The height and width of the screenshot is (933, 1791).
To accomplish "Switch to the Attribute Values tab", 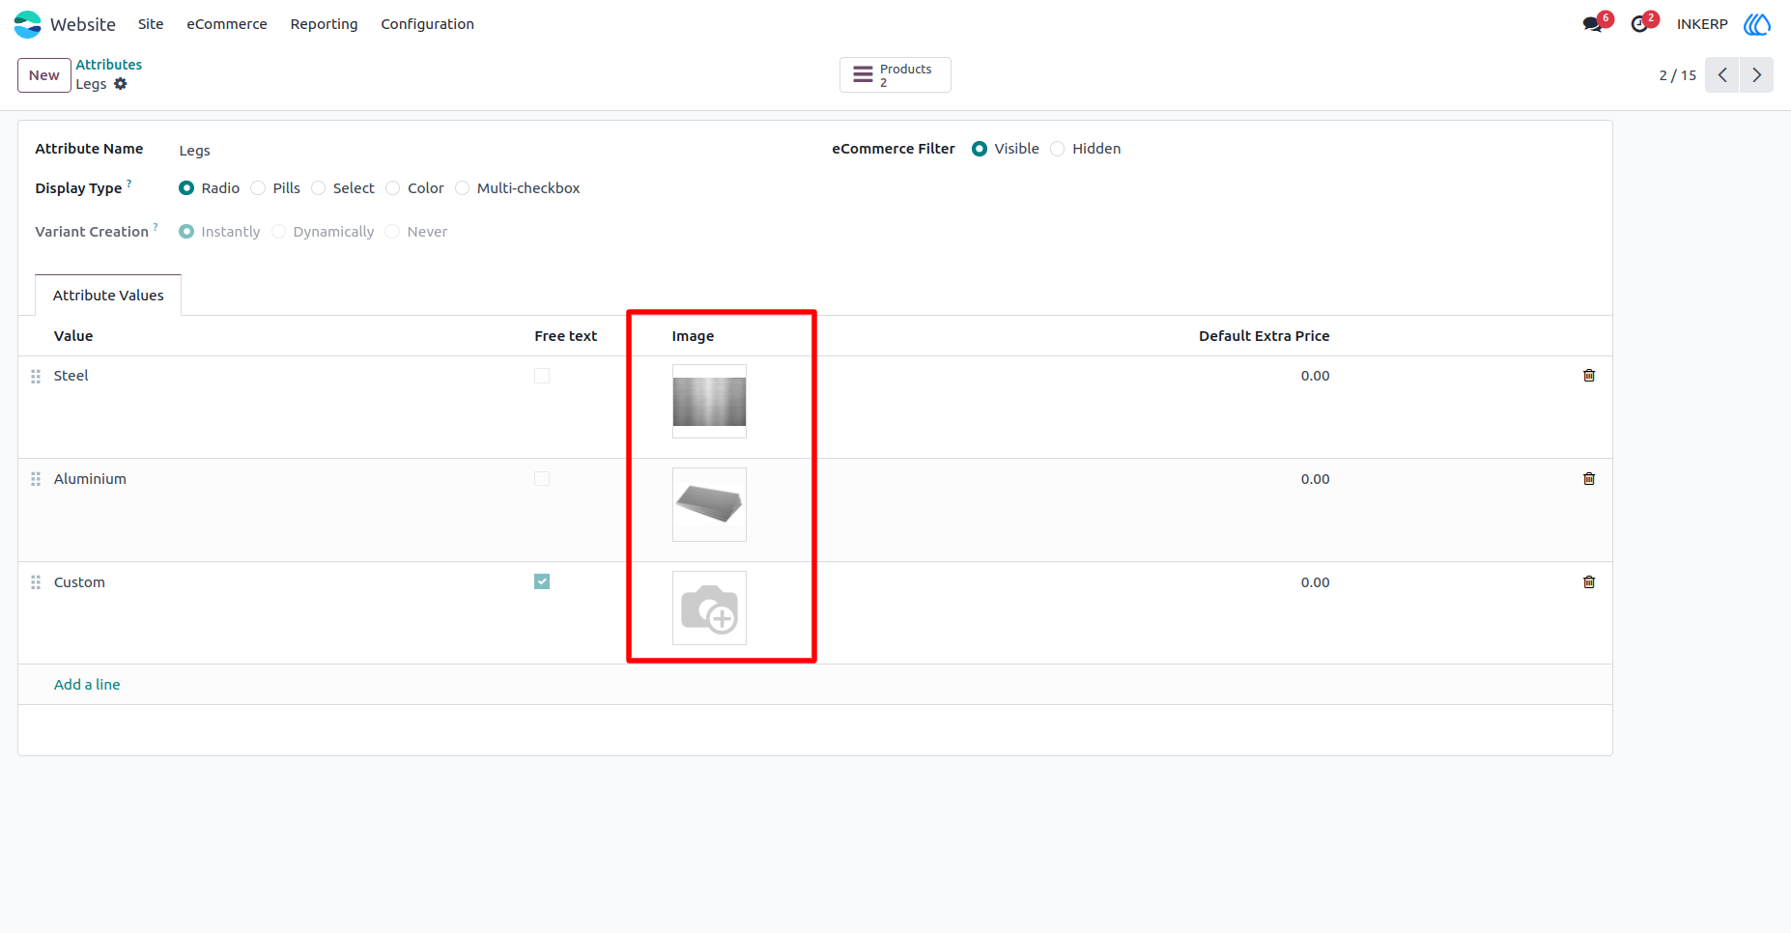I will pos(108,296).
